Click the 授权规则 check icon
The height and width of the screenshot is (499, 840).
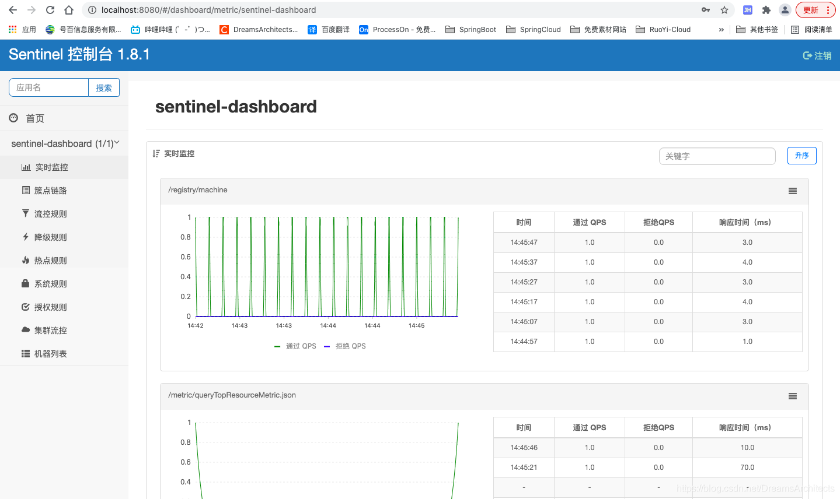(26, 307)
